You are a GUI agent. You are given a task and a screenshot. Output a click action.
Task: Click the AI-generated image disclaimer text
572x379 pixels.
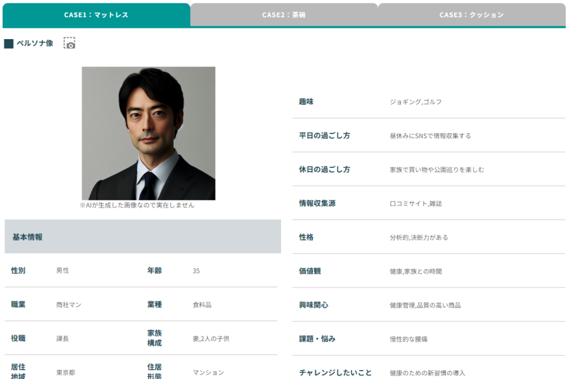[x=137, y=205]
